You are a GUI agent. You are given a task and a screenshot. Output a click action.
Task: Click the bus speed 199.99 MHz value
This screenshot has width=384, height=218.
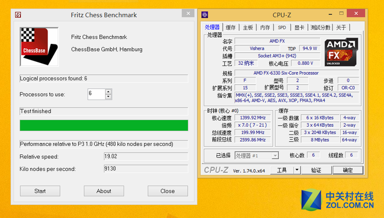253,132
